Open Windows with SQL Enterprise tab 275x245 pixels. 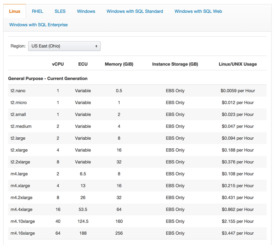pyautogui.click(x=38, y=25)
